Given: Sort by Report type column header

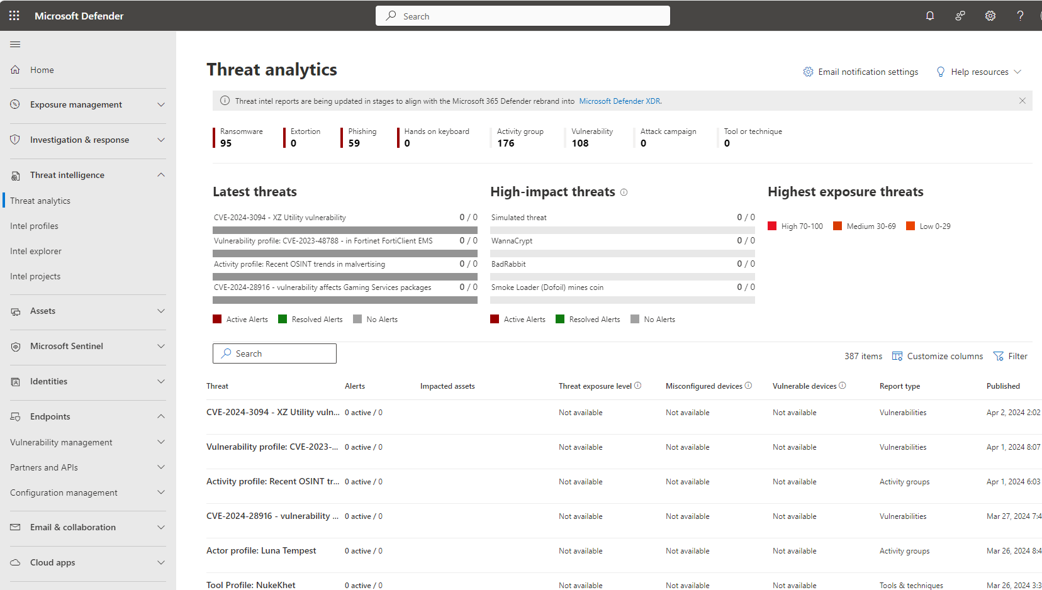Looking at the screenshot, I should click(900, 386).
